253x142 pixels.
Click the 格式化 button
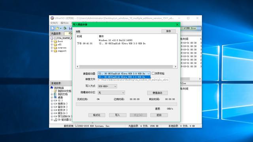coord(96,115)
